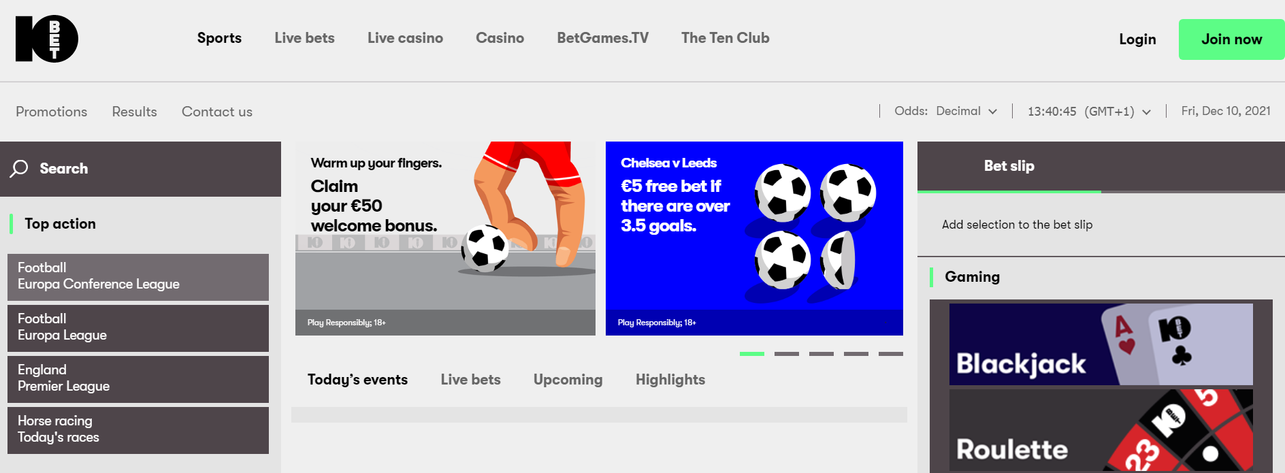Image resolution: width=1285 pixels, height=473 pixels.
Task: Select the Bet slip tab
Action: (1009, 166)
